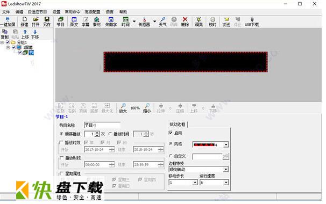This screenshot has width=326, height=204.
Task: Insert 时间 time area
Action: (x=125, y=22)
